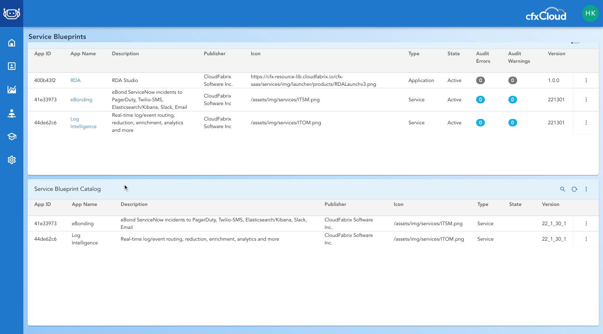Sort catalog by Type column header
Viewport: 603px width, 334px height.
[483, 204]
